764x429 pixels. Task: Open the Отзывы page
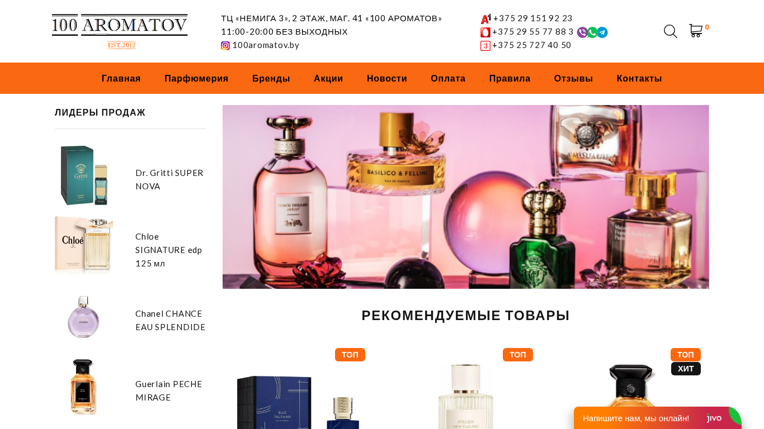(x=573, y=78)
